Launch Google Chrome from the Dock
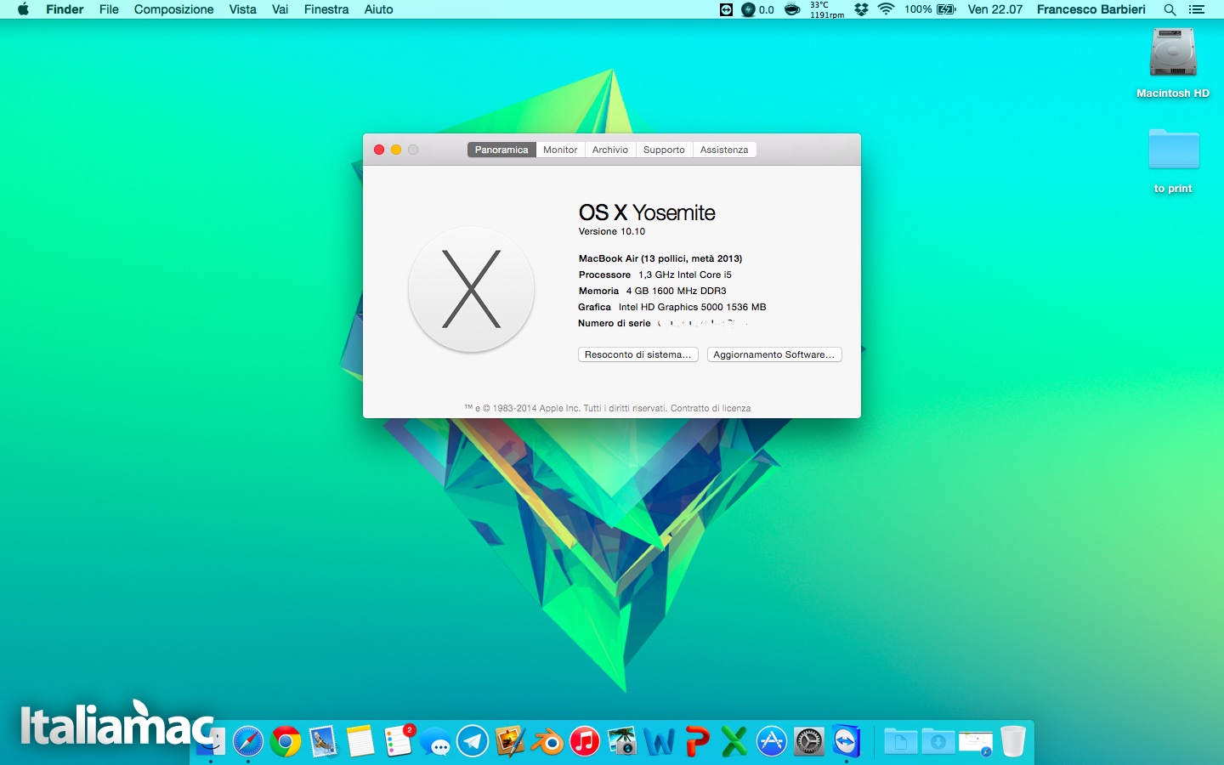The width and height of the screenshot is (1224, 765). click(x=286, y=741)
